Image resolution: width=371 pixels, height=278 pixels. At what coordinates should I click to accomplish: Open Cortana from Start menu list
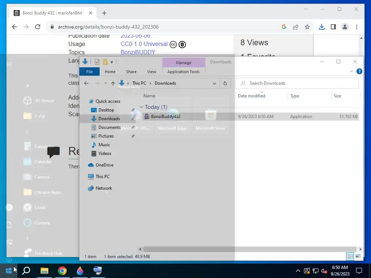(x=37, y=223)
